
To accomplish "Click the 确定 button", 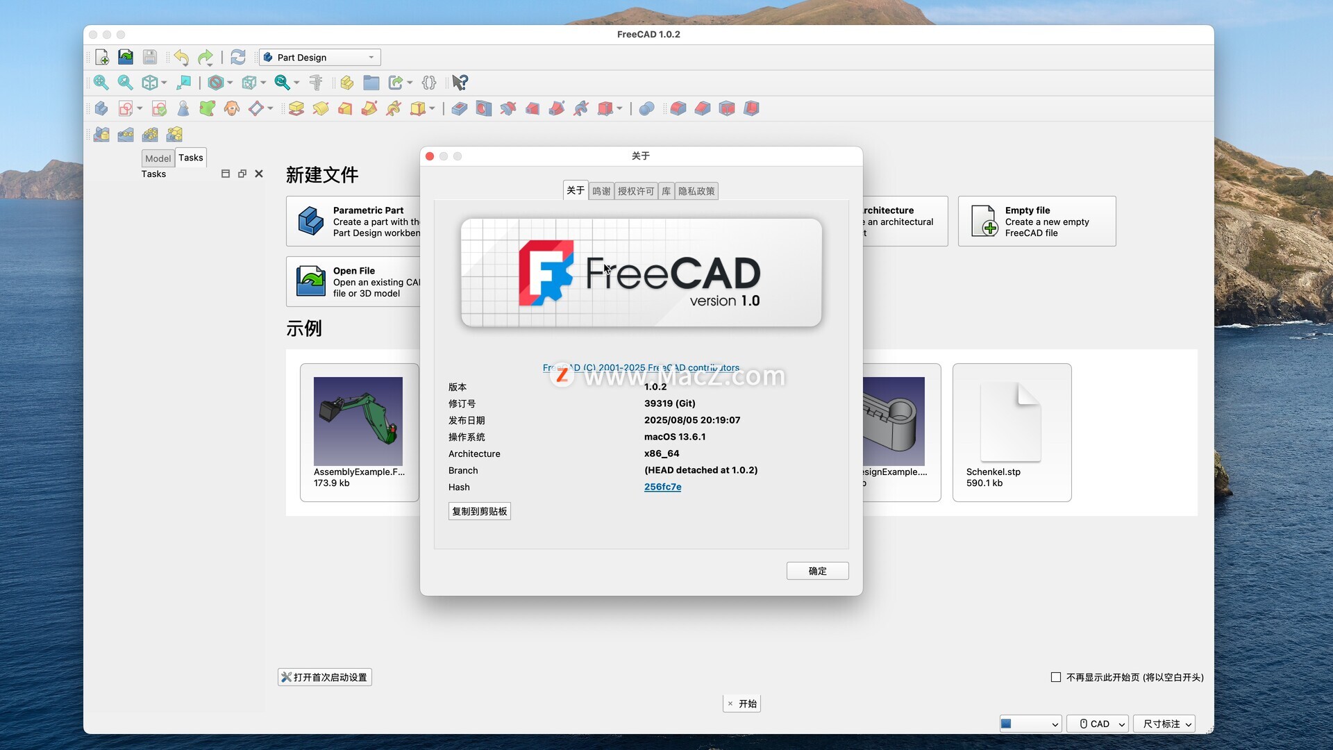I will point(817,571).
